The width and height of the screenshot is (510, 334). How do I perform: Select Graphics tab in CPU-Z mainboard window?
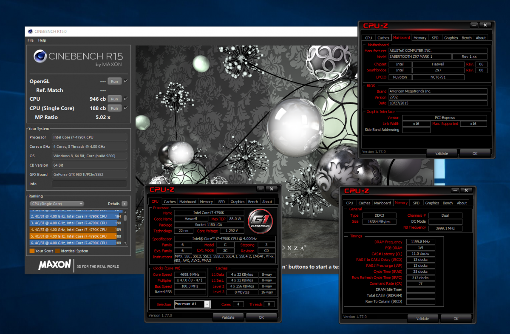tap(451, 38)
